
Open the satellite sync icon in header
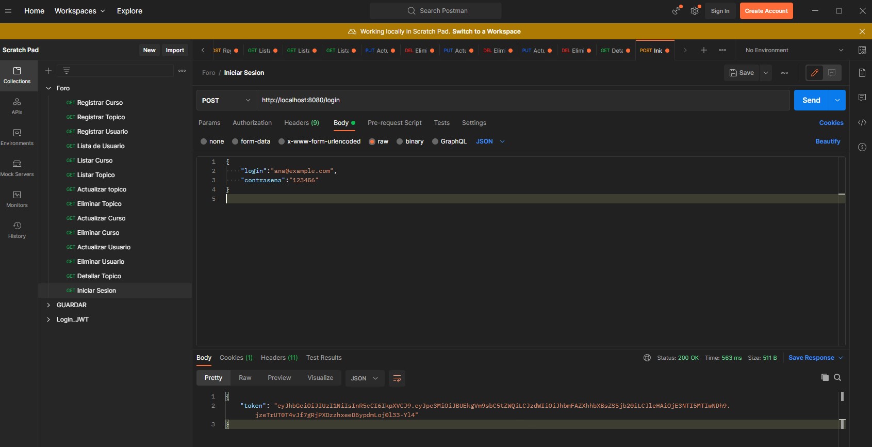(x=677, y=11)
